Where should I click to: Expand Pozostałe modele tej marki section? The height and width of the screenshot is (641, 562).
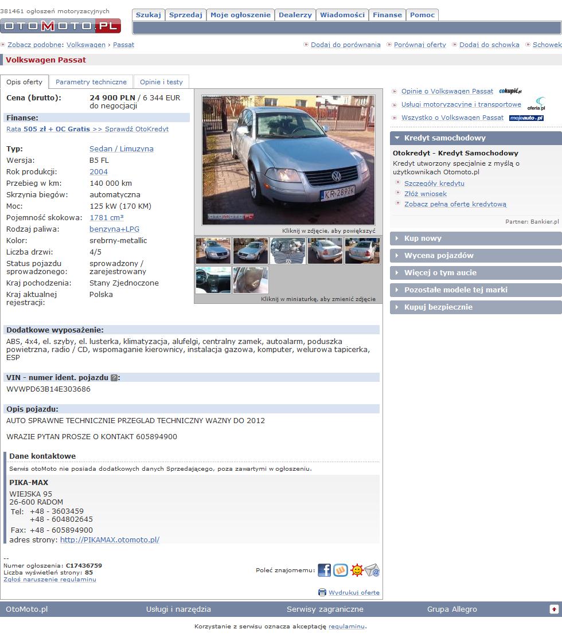pos(476,290)
